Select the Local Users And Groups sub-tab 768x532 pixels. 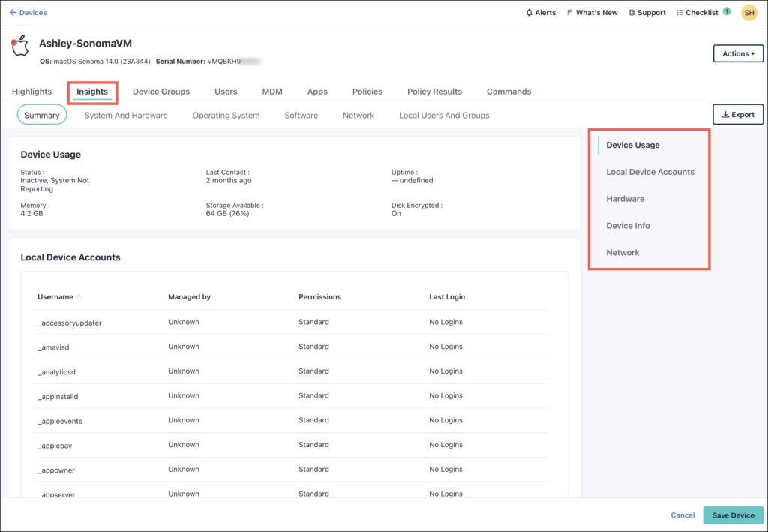click(x=444, y=116)
